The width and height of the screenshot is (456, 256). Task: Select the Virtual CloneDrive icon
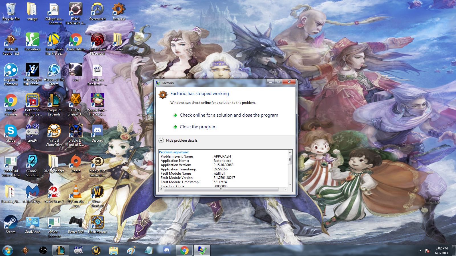tap(54, 135)
